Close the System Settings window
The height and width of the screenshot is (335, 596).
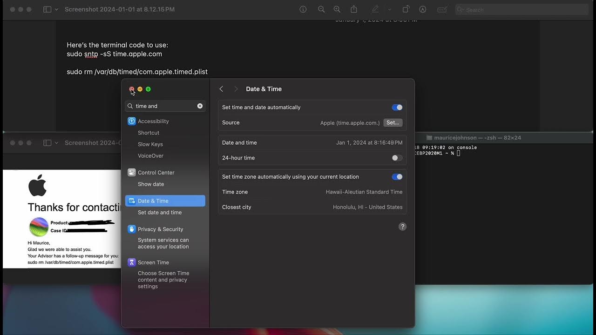point(132,89)
